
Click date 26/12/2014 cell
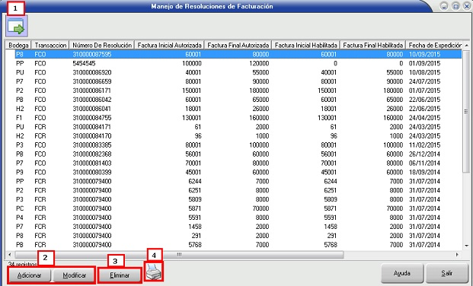point(424,154)
